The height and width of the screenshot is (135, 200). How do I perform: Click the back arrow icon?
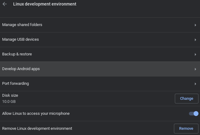[x=5, y=4]
